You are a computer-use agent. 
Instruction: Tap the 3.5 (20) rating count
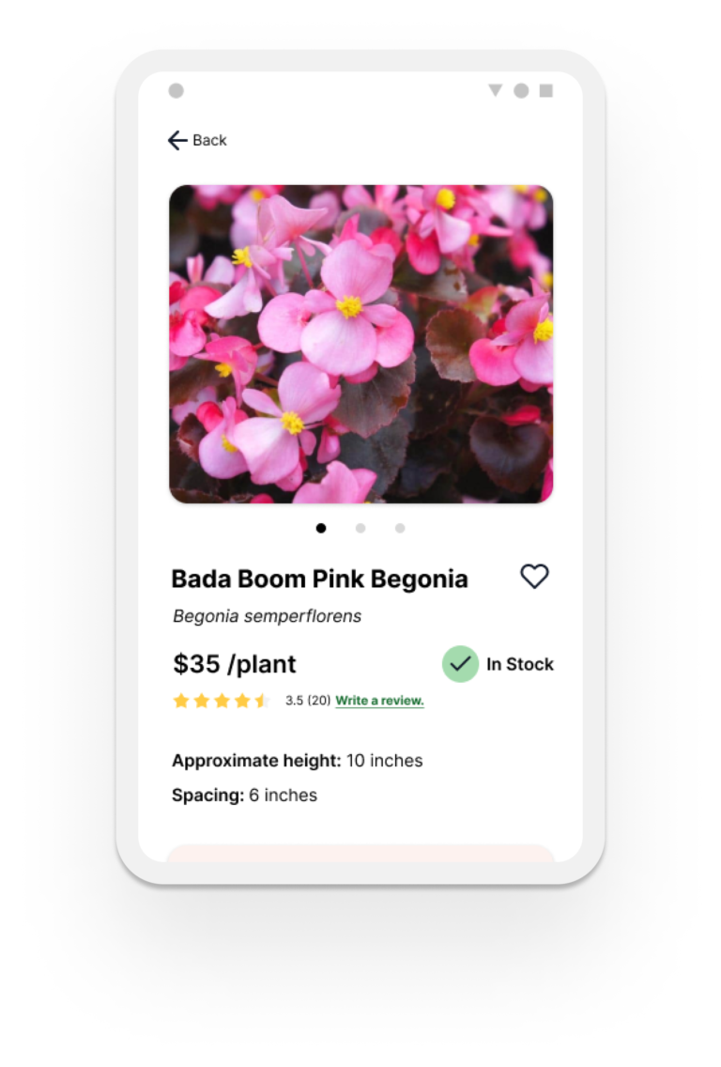[308, 701]
